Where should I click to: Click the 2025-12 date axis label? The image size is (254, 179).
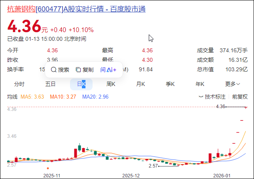(x=131, y=176)
